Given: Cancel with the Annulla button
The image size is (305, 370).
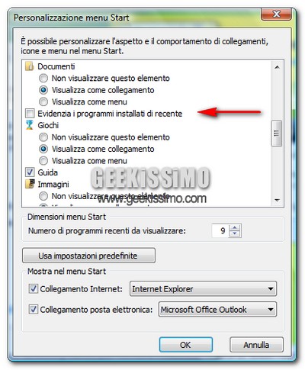Looking at the screenshot, I should point(256,345).
